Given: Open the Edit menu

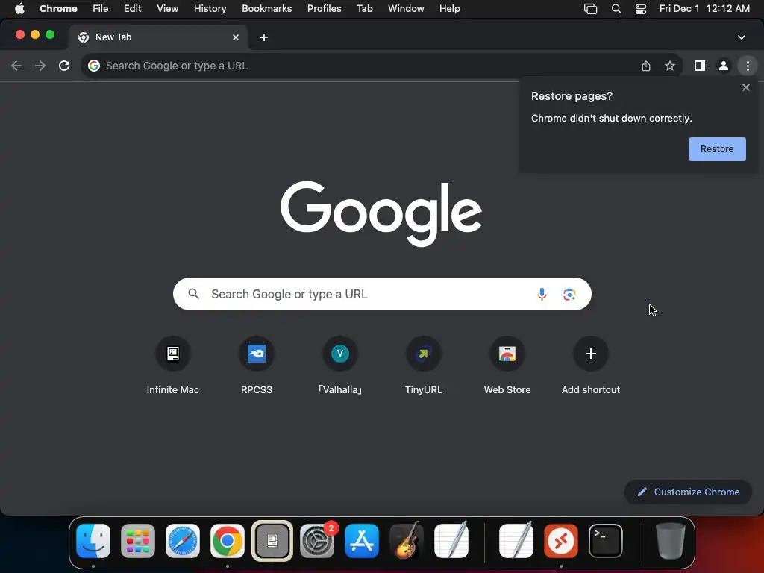Looking at the screenshot, I should [x=133, y=9].
